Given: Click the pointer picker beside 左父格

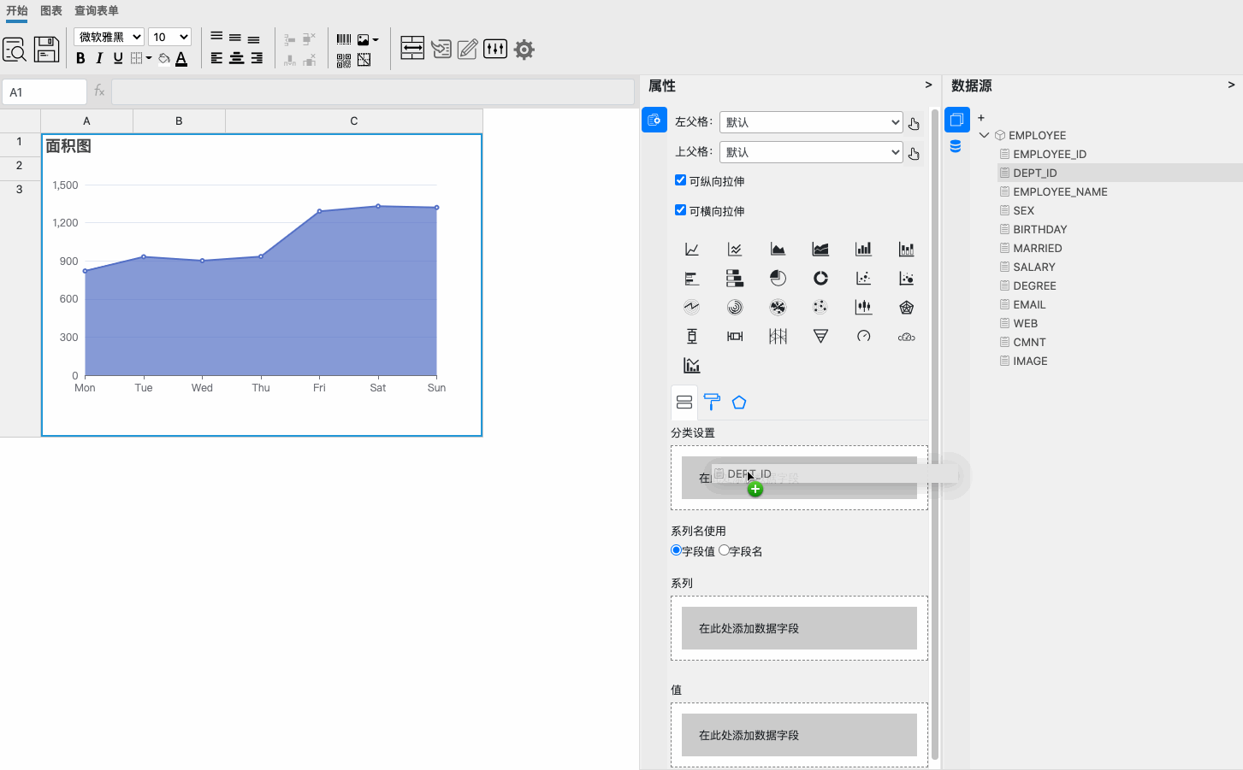Looking at the screenshot, I should coord(914,124).
